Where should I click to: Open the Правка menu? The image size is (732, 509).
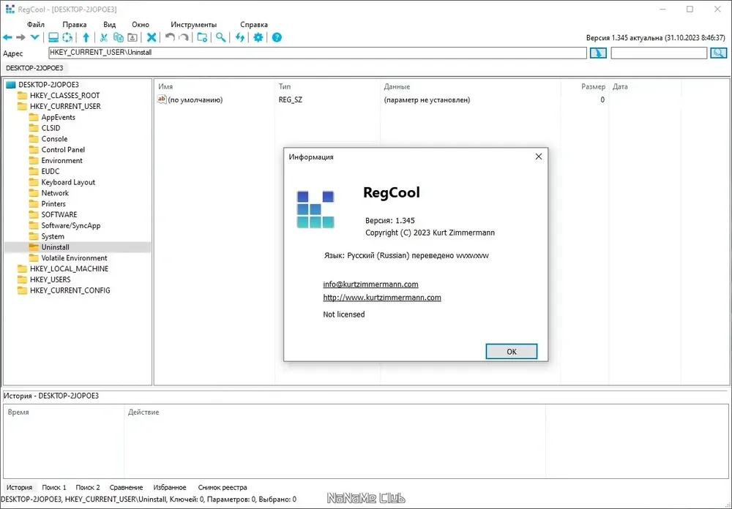[74, 25]
